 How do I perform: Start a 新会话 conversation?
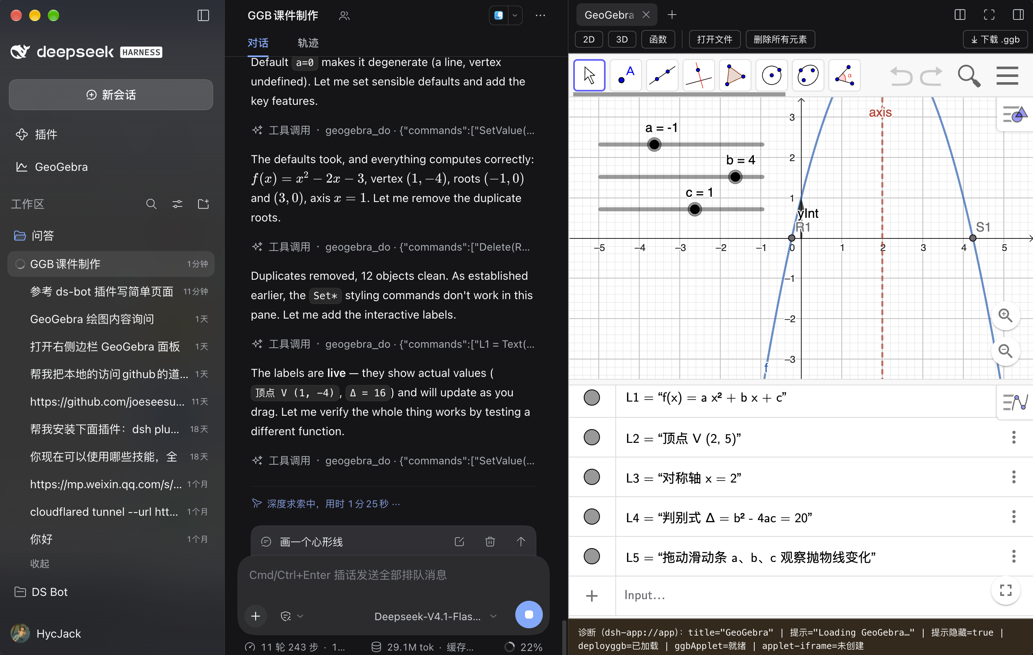(x=111, y=95)
